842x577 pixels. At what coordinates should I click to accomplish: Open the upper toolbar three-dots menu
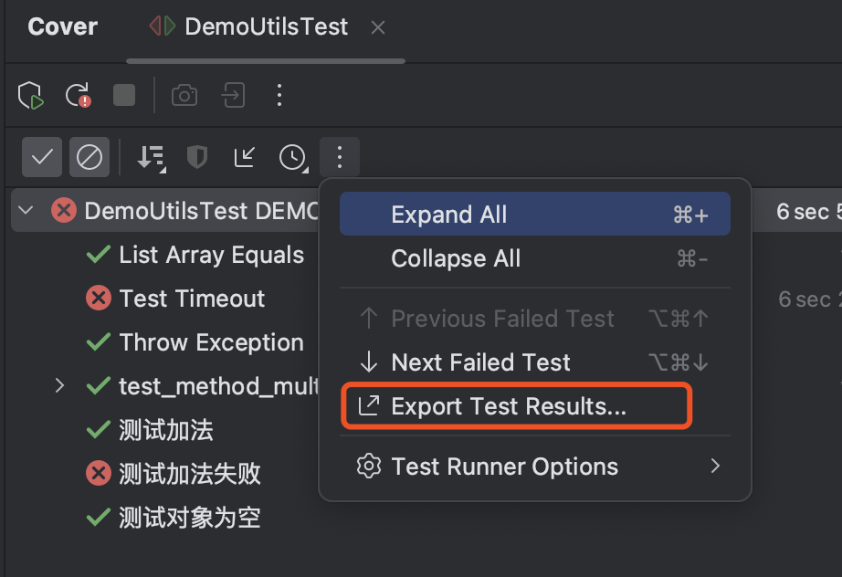pos(279,95)
